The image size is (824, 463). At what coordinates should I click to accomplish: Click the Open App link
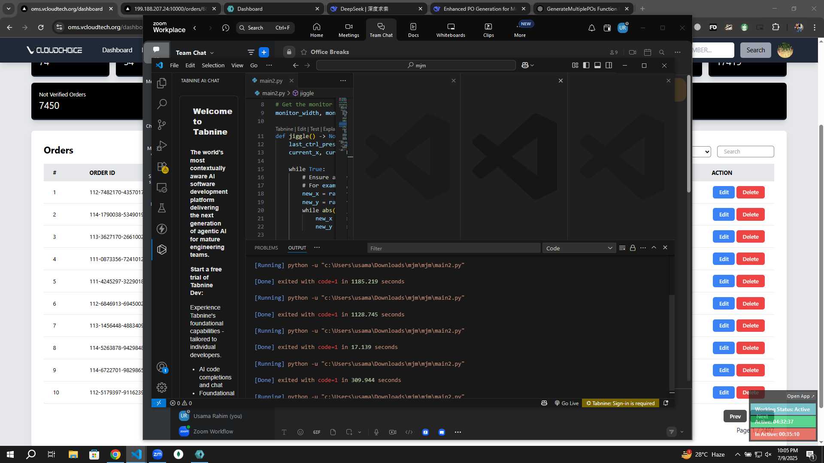point(800,396)
